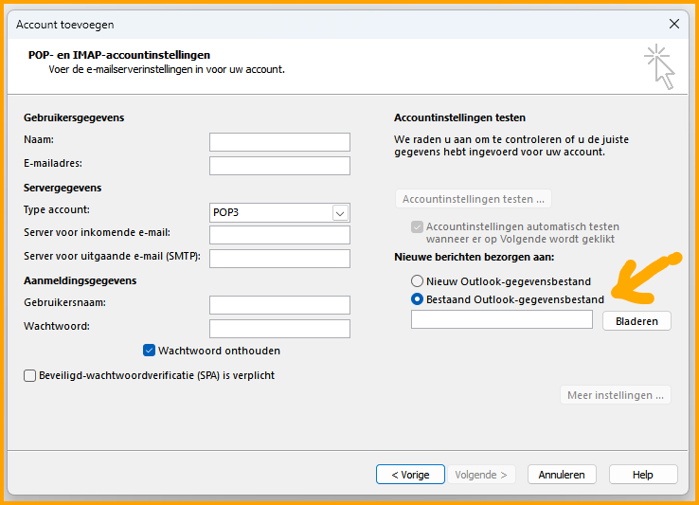Click the Naam input field

pyautogui.click(x=279, y=142)
